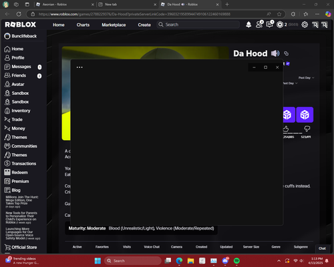The height and width of the screenshot is (267, 334).
Task: Maximize the dark popup window
Action: tap(265, 67)
